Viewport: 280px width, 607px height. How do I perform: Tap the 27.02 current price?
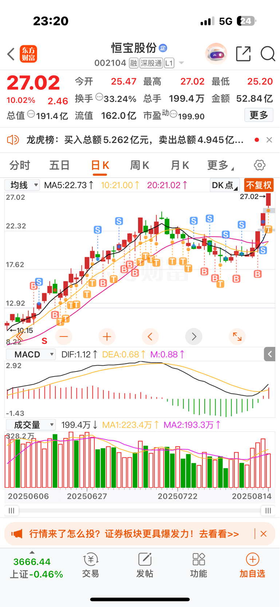(33, 83)
